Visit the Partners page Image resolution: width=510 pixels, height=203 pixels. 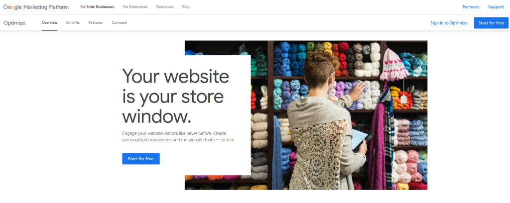coord(471,7)
